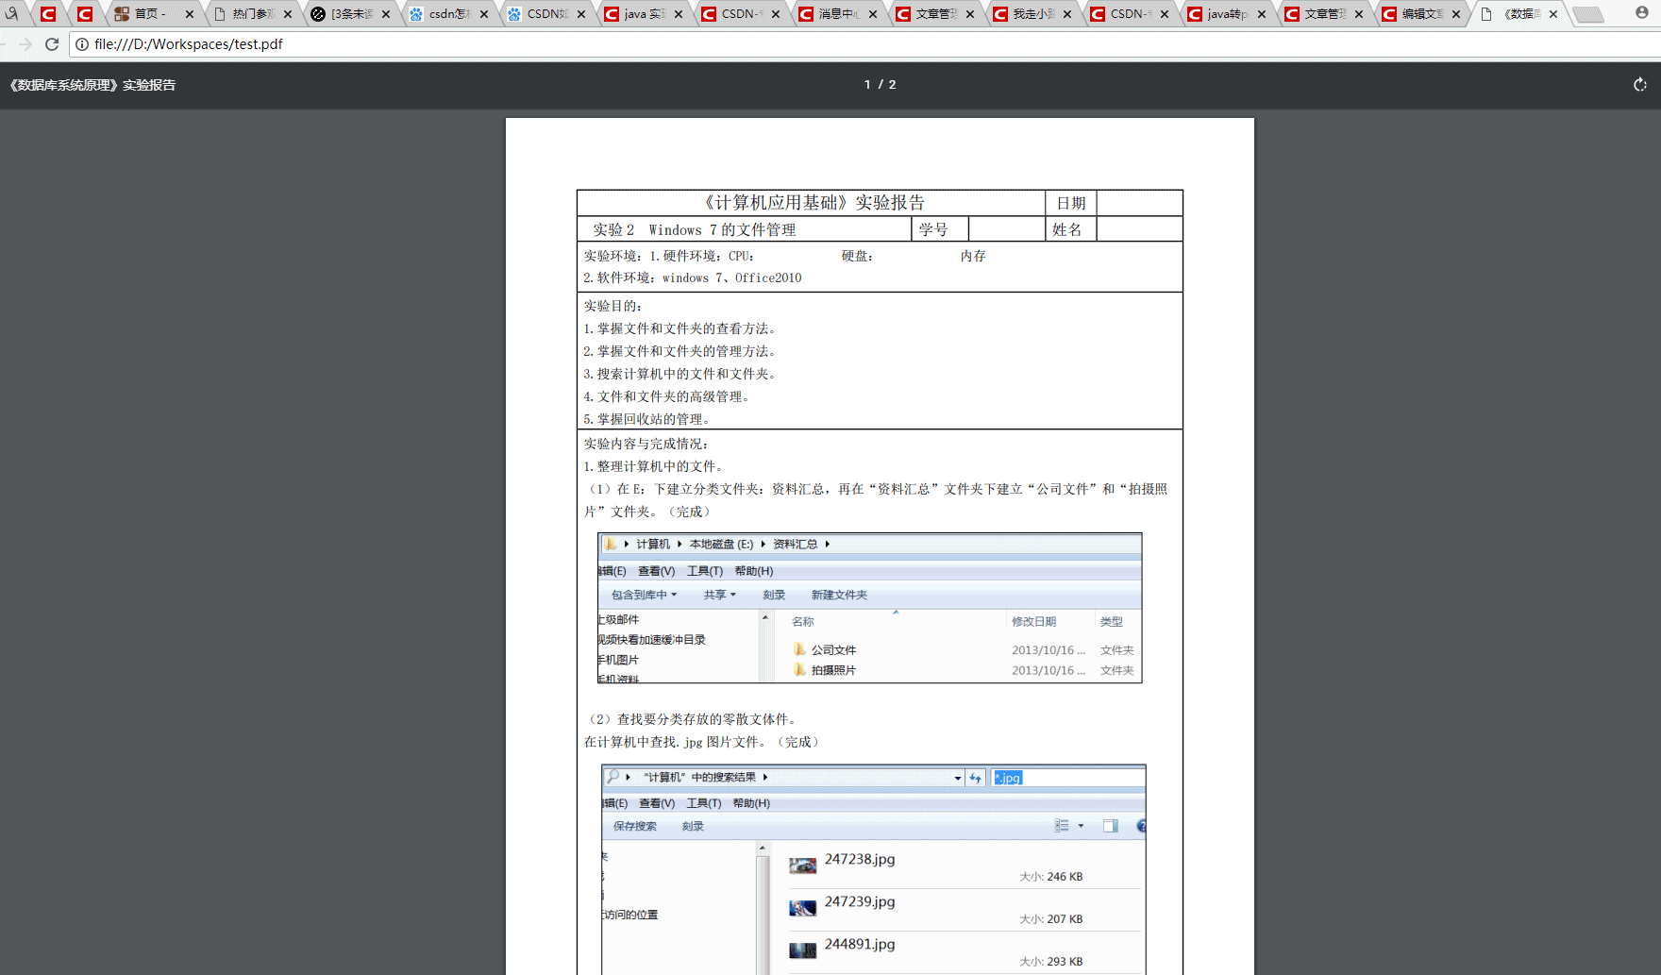Click the reload page button
The image size is (1661, 975).
[52, 44]
